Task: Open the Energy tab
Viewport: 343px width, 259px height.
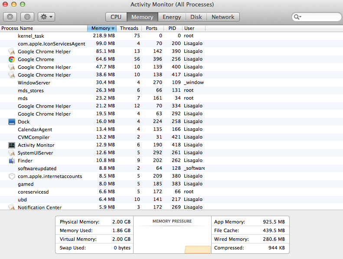Action: tap(172, 17)
